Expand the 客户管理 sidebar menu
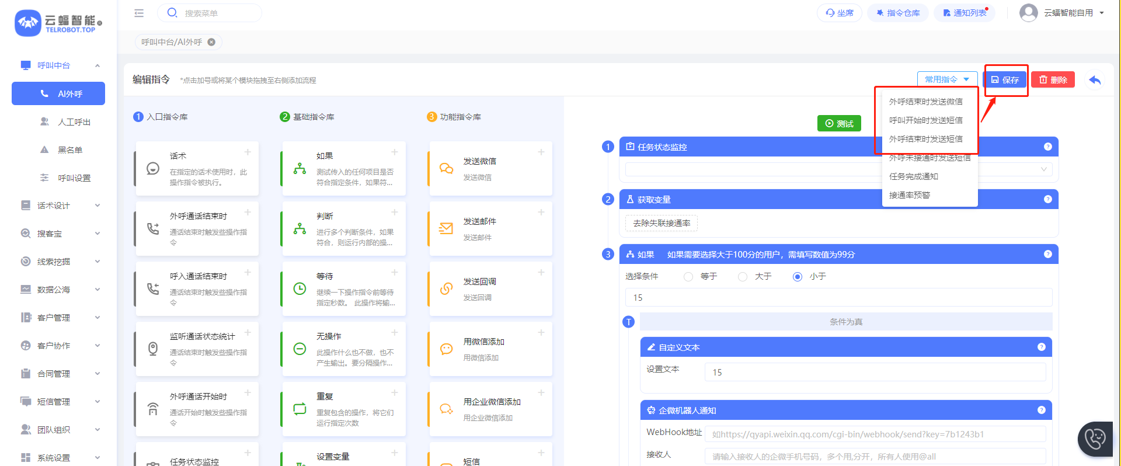Screen dimensions: 1121x466 [x=58, y=318]
